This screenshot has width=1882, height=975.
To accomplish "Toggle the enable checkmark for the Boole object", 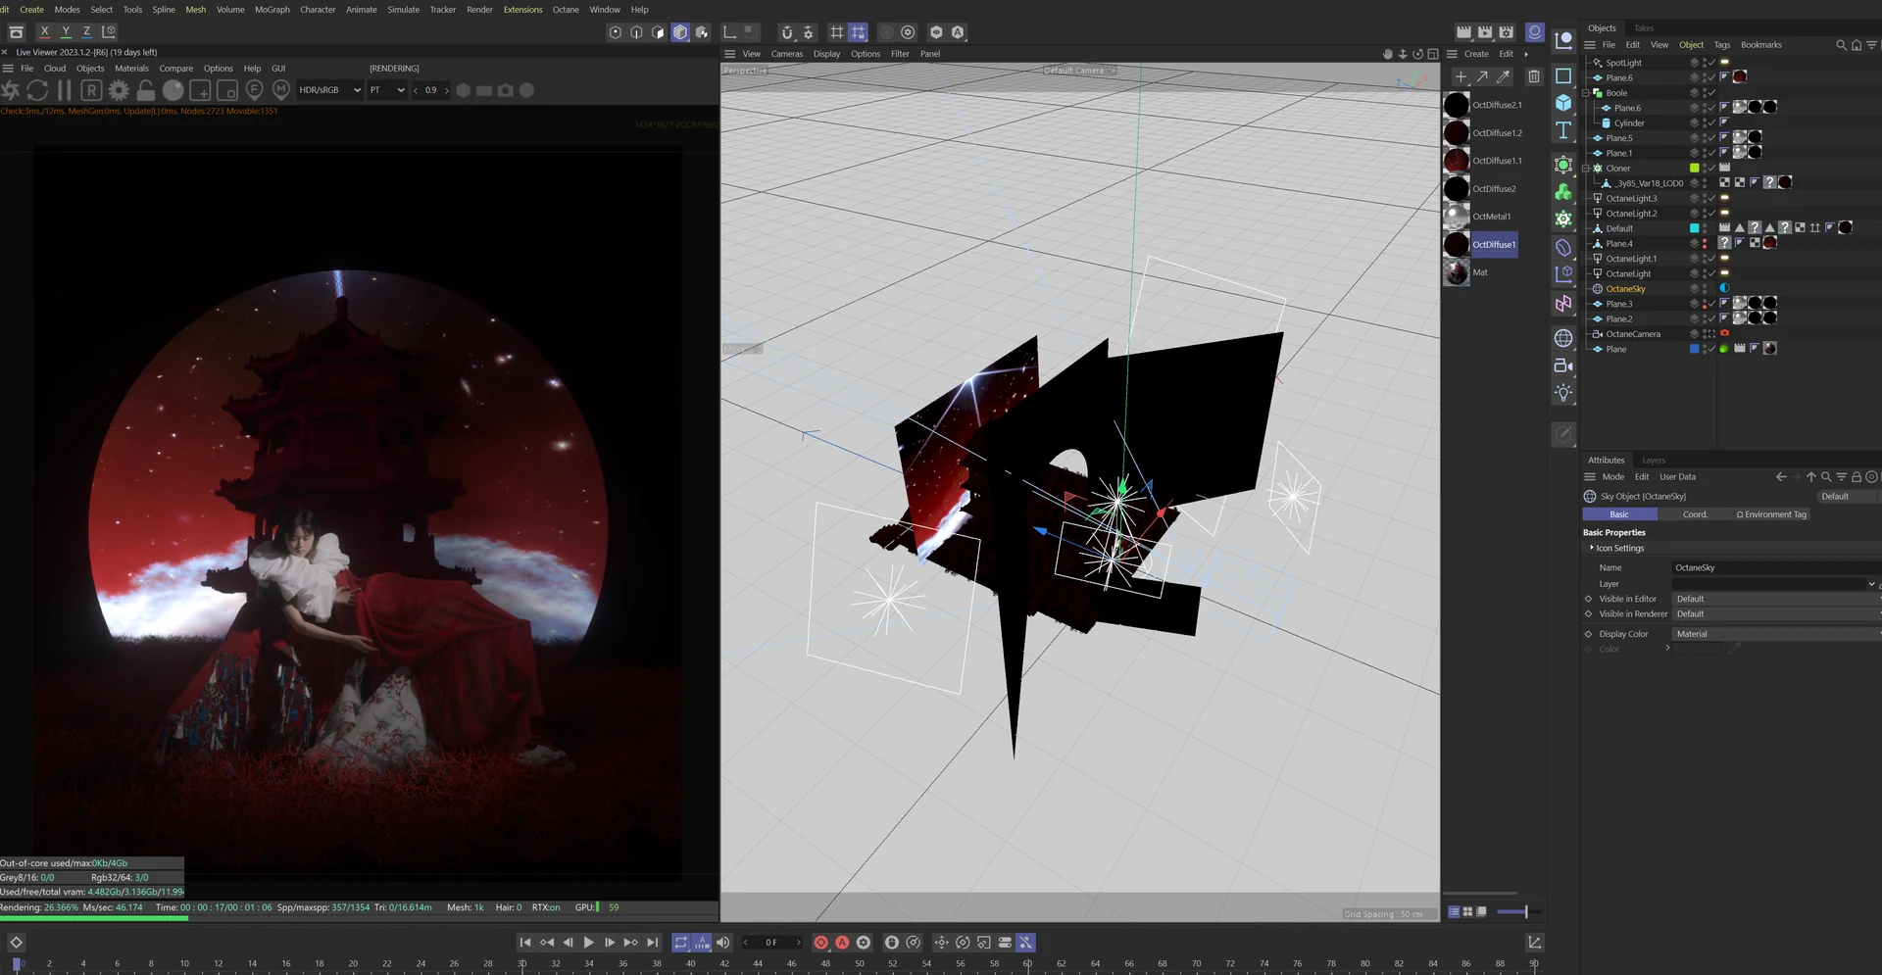I will coord(1711,93).
